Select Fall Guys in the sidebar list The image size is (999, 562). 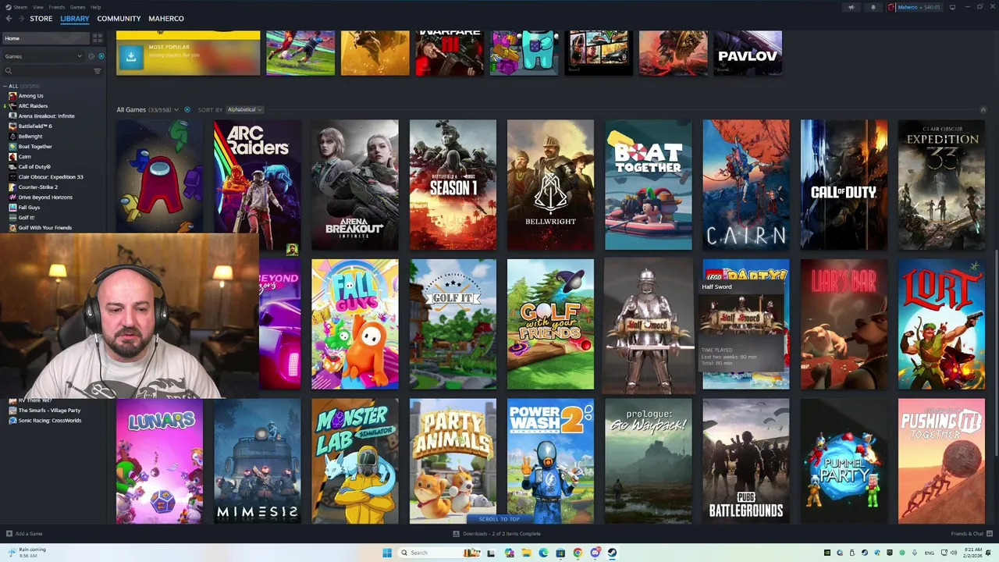click(x=29, y=208)
